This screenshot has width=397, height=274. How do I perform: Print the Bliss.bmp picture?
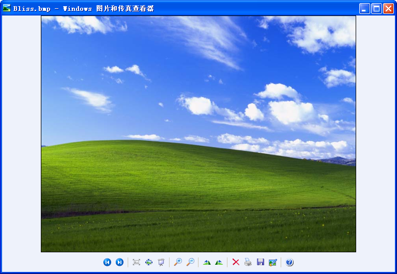point(248,262)
